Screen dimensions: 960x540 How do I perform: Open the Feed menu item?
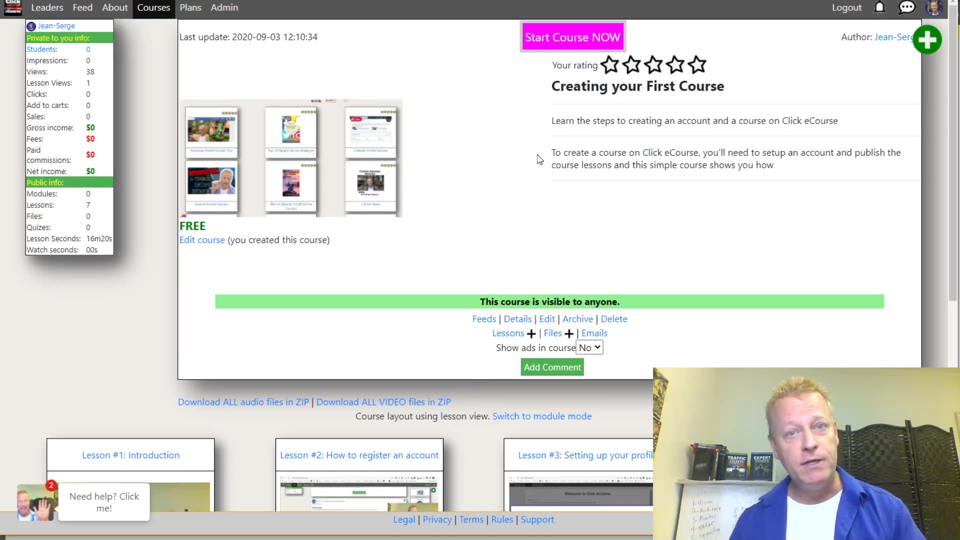tap(82, 7)
